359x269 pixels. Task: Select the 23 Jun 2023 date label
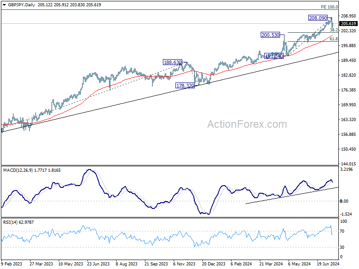(x=98, y=264)
